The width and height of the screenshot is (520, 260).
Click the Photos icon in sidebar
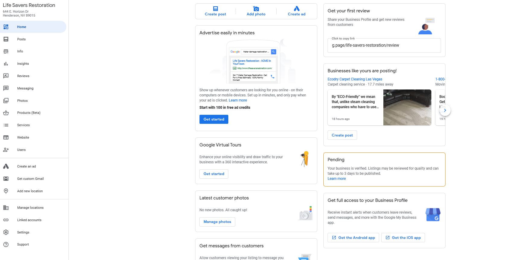point(6,101)
